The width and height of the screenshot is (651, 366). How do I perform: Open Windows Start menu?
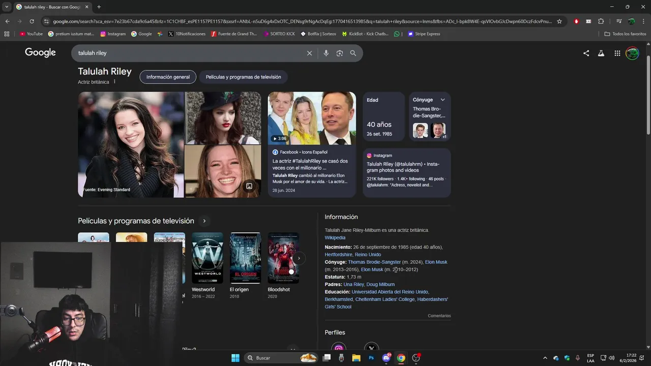[x=235, y=358]
